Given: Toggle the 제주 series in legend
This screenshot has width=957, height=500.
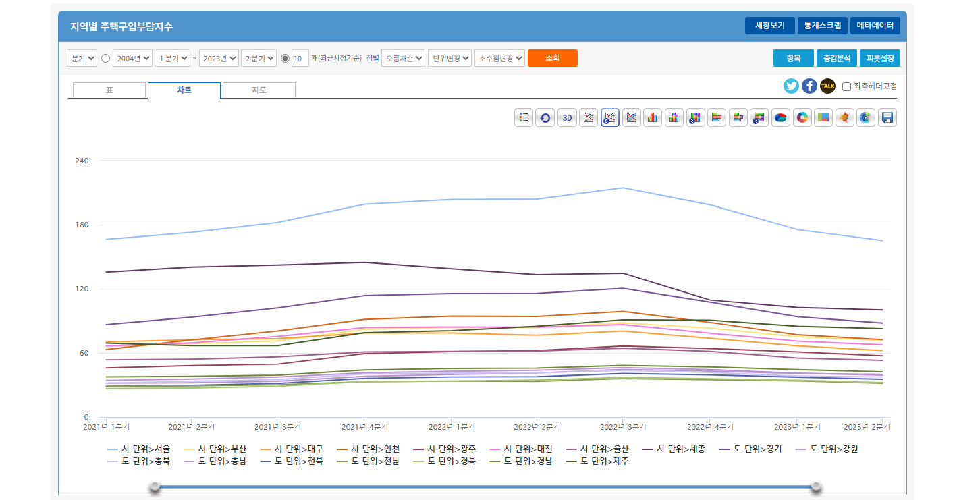Looking at the screenshot, I should point(597,462).
